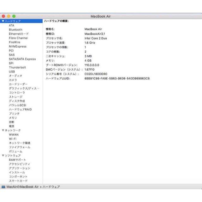Select ディスク作成 item
This screenshot has height=202, width=202.
click(x=17, y=101)
